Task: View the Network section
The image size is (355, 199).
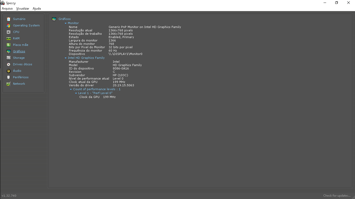Action: pyautogui.click(x=19, y=84)
